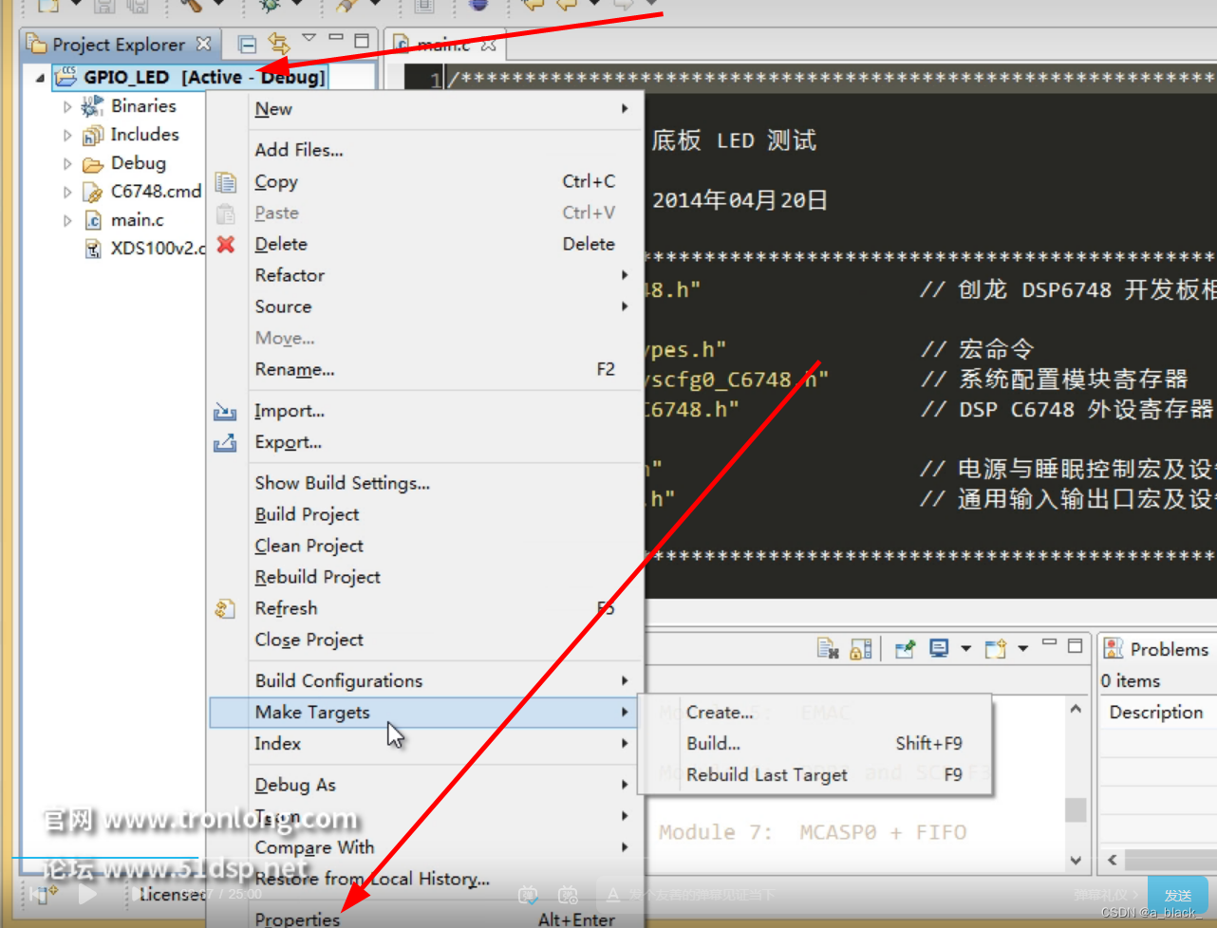Close the Project Explorer tab with its X
This screenshot has width=1217, height=928.
point(203,44)
